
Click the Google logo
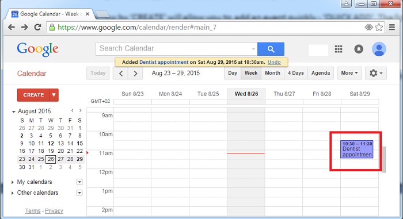click(38, 49)
